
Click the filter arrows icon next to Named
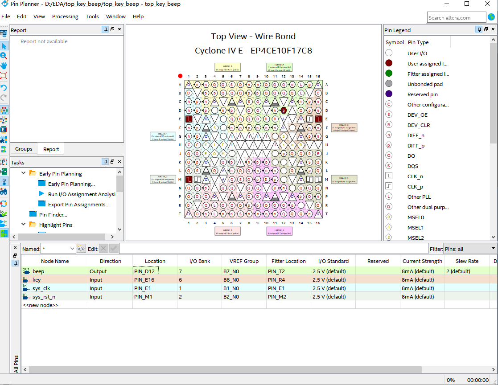point(81,249)
